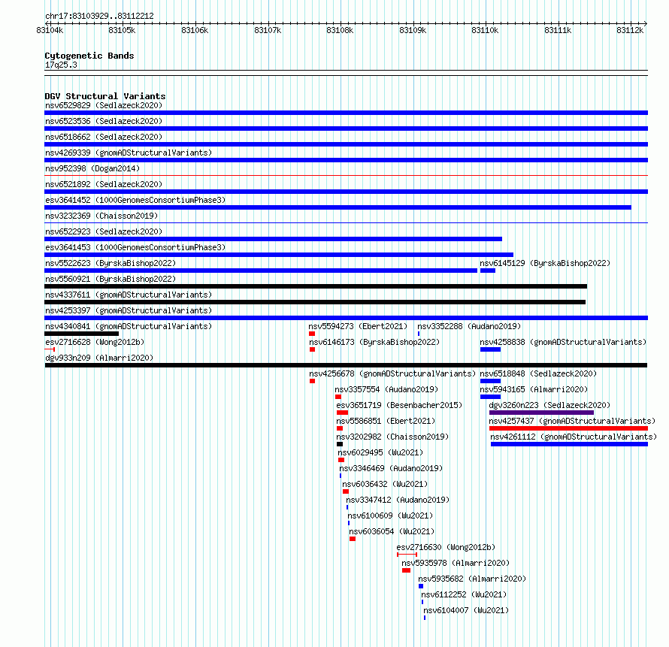Click the nsv5560921 (ByrskaBishop2022) label
The width and height of the screenshot is (669, 647).
click(x=110, y=279)
